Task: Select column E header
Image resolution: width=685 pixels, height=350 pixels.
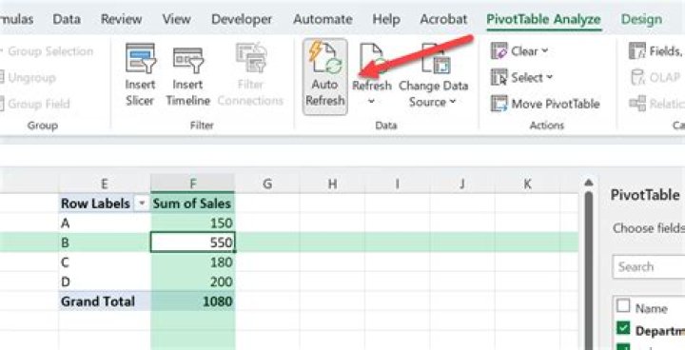Action: [x=105, y=184]
